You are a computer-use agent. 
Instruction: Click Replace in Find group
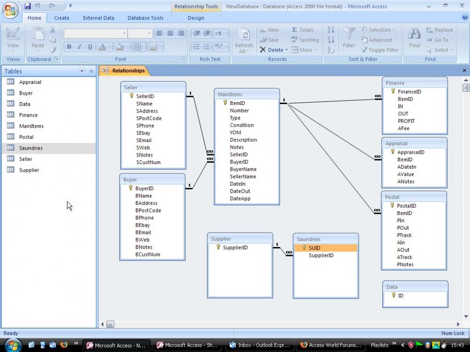tap(439, 30)
